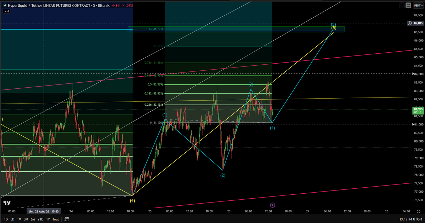Click the 81,000 price axis label
Screen dimensions: 425x223
pos(418,124)
